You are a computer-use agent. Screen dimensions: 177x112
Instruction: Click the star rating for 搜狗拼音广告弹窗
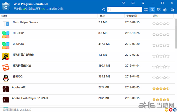161,56
